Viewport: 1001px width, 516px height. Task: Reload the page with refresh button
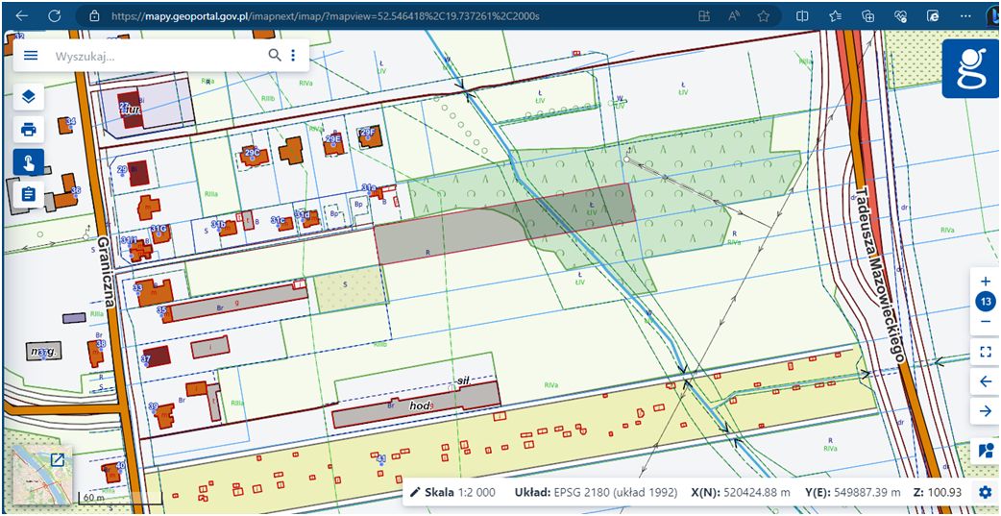55,15
